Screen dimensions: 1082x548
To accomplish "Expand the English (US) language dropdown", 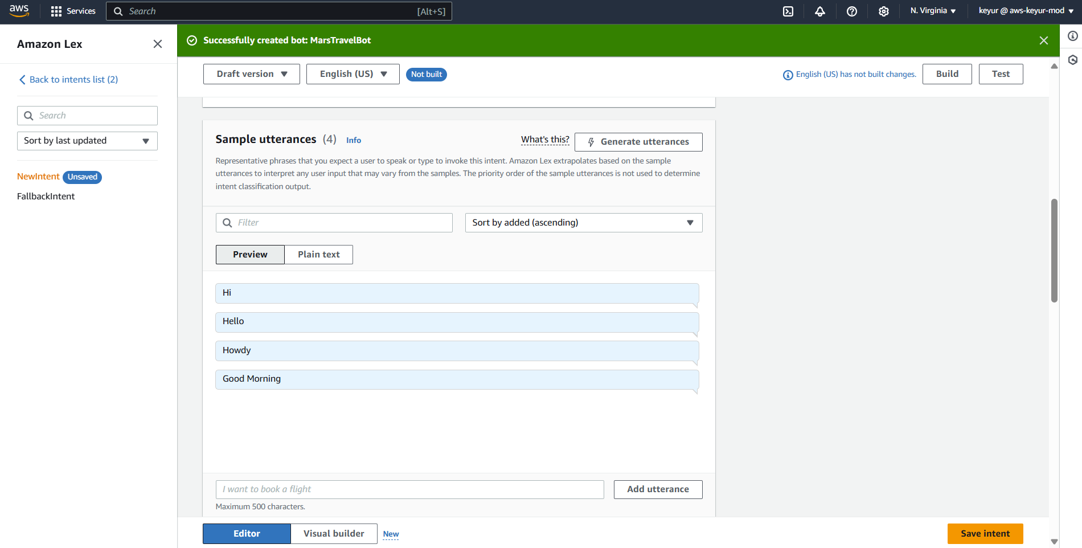I will point(353,74).
